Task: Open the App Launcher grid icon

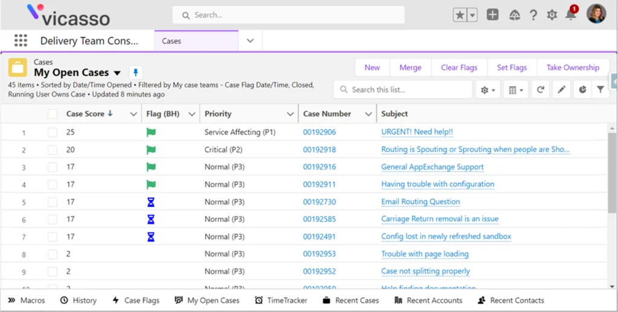Action: [21, 40]
